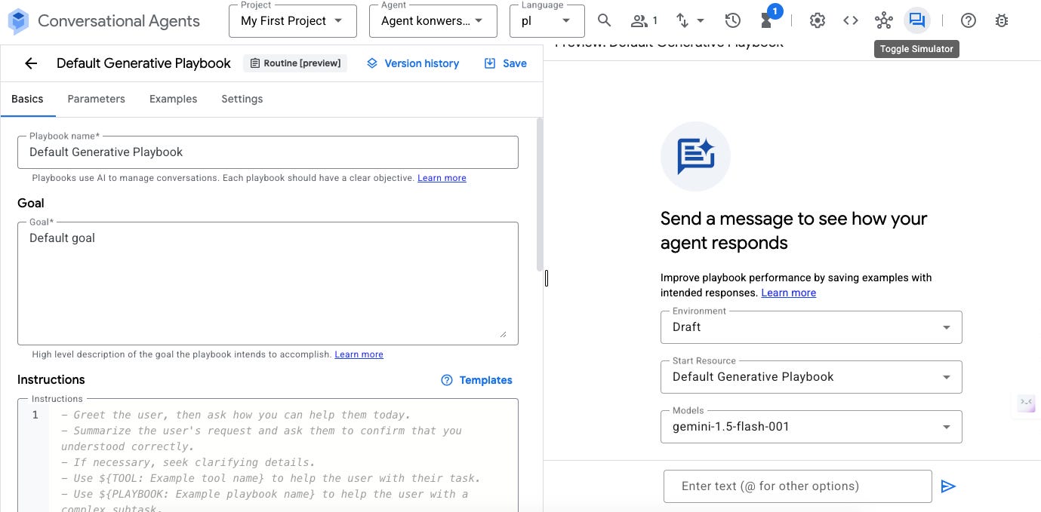This screenshot has width=1041, height=512.
Task: Save the playbook
Action: coord(506,63)
